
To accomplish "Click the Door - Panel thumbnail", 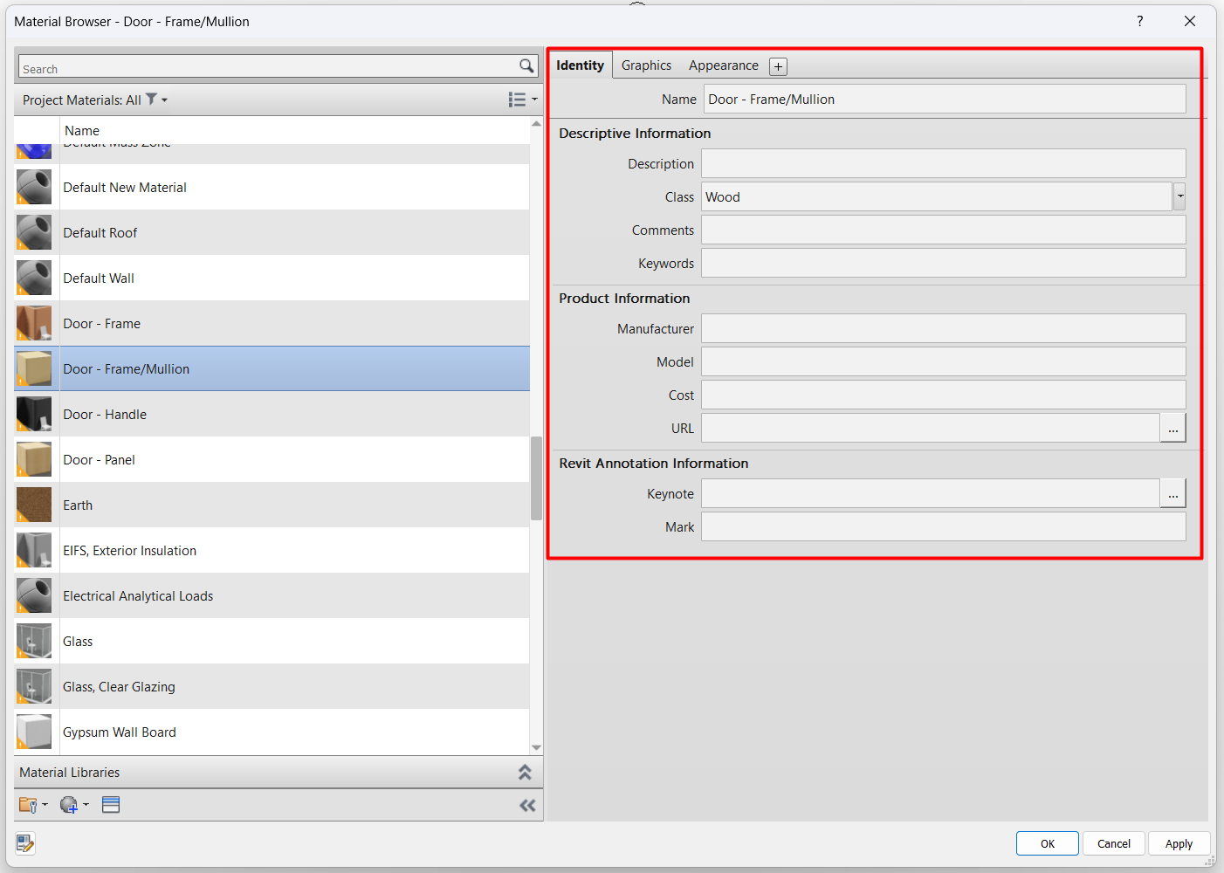I will 34,459.
